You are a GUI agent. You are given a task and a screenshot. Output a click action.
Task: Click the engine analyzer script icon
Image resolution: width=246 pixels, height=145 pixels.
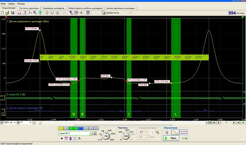coord(88,13)
